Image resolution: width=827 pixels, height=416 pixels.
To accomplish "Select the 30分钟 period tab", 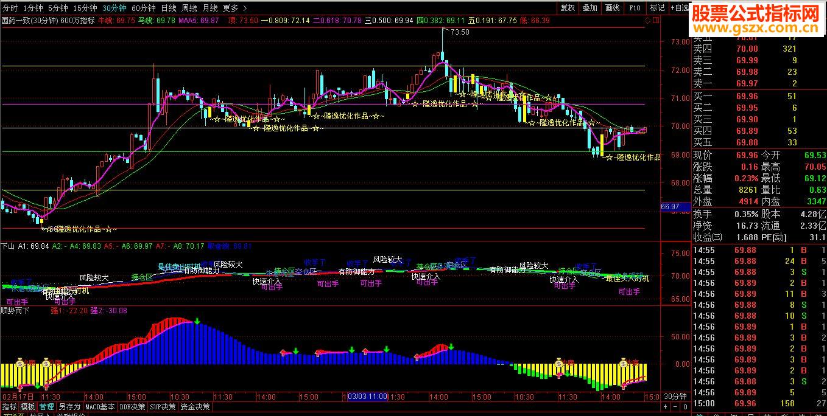I will pos(114,8).
